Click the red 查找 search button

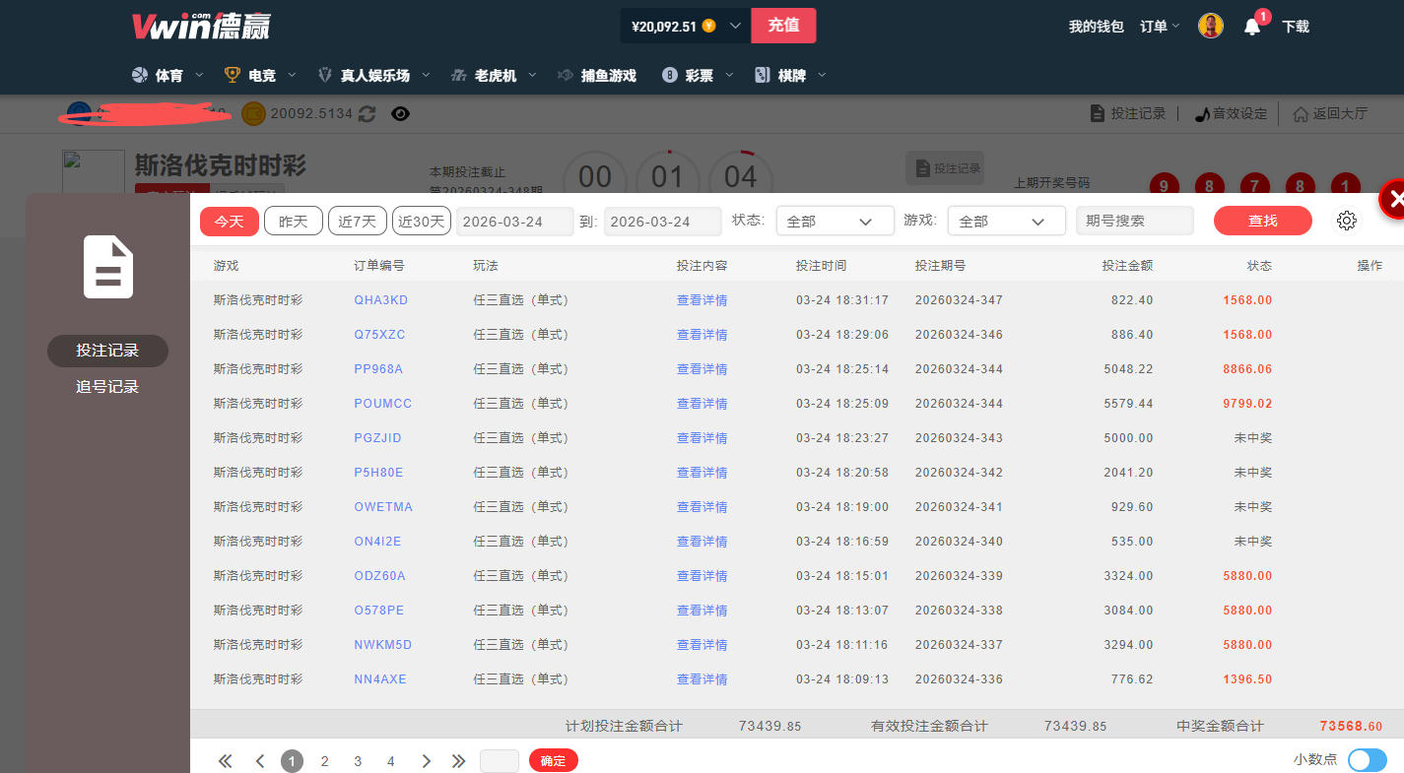point(1262,222)
